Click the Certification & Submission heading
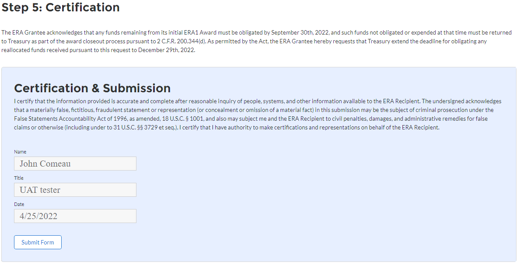The width and height of the screenshot is (520, 265). 92,88
